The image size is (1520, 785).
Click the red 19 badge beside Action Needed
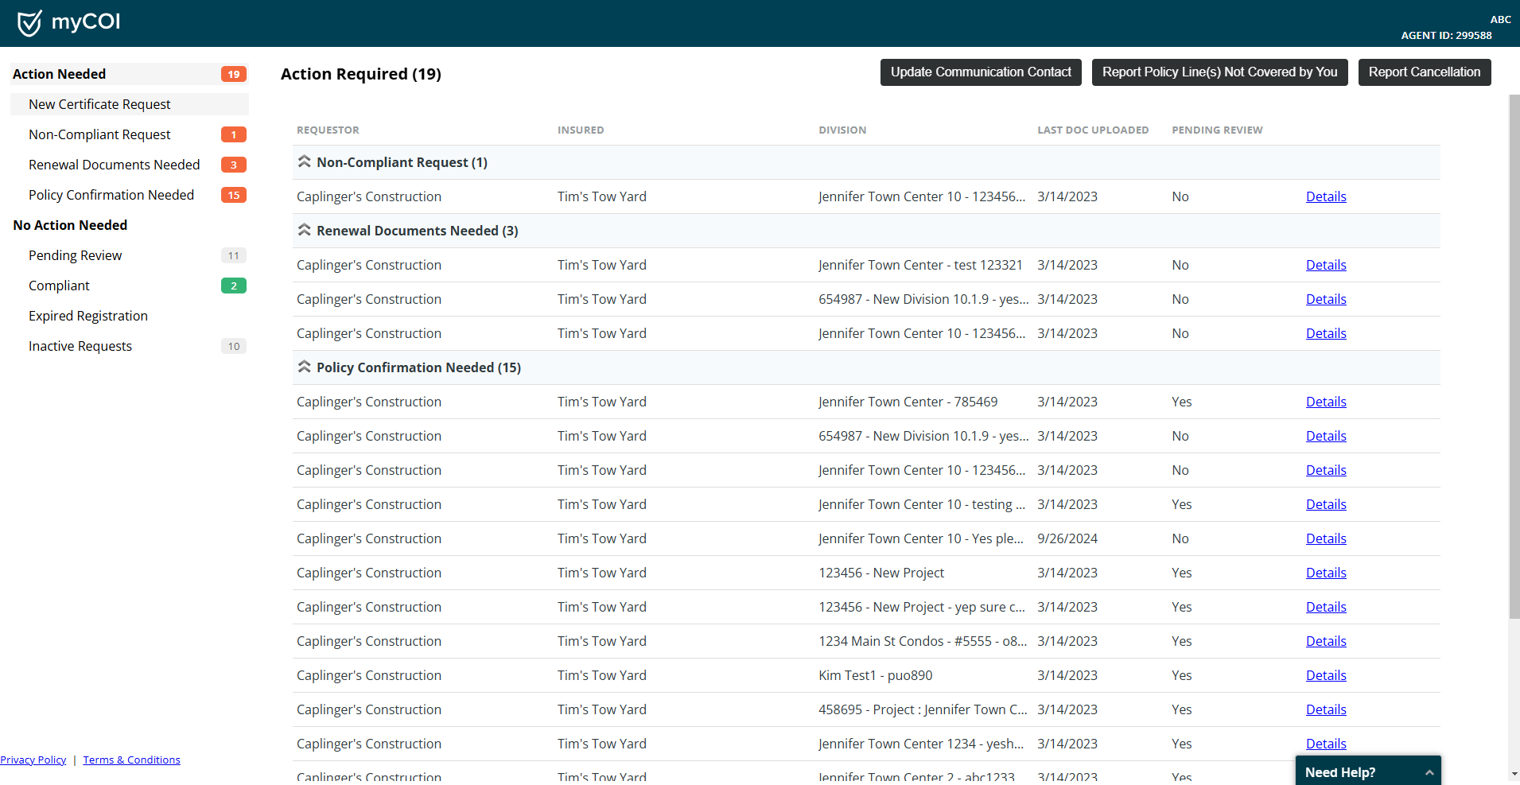click(232, 74)
